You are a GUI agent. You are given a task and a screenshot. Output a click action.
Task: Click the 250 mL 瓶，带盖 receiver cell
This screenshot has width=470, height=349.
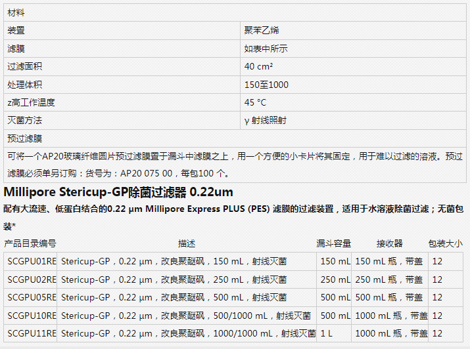click(390, 279)
